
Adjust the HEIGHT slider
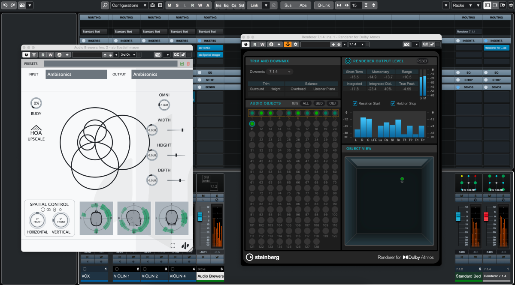click(x=176, y=155)
